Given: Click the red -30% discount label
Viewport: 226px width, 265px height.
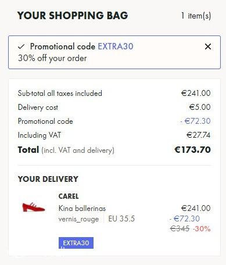Looking at the screenshot, I should [x=202, y=229].
